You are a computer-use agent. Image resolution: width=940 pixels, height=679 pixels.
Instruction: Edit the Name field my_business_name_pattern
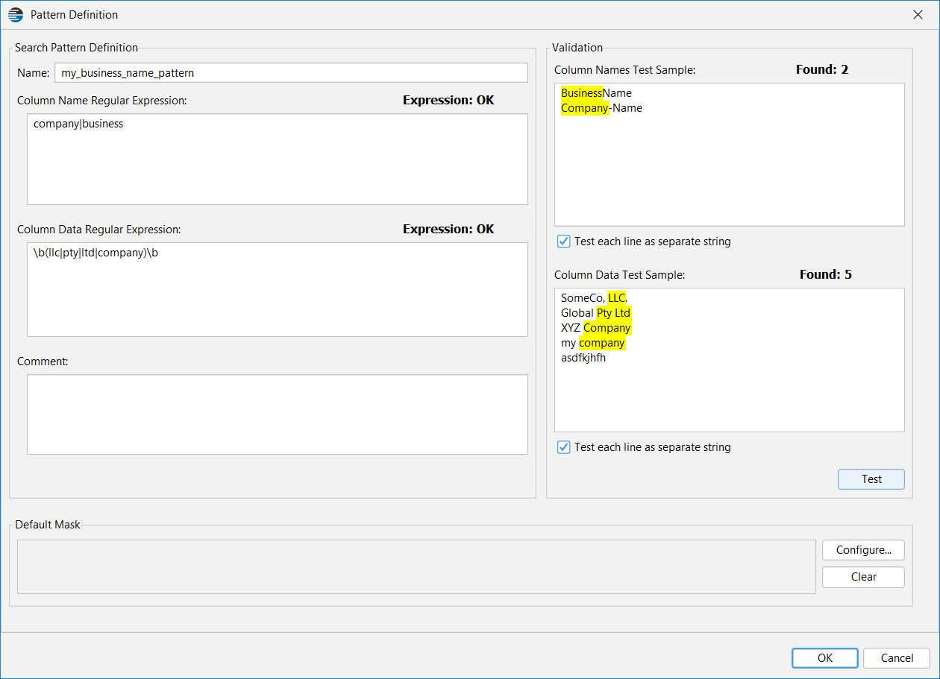pyautogui.click(x=291, y=73)
